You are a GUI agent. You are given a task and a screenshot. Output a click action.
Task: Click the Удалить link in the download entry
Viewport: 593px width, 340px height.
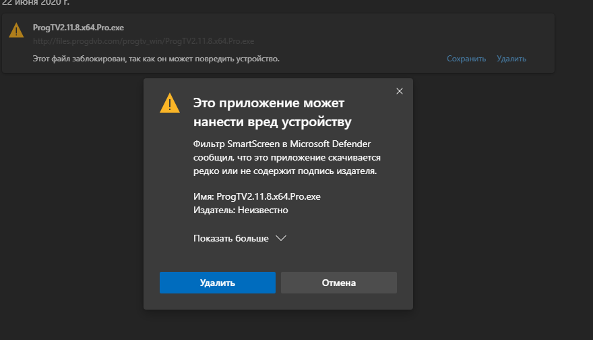[x=511, y=59]
